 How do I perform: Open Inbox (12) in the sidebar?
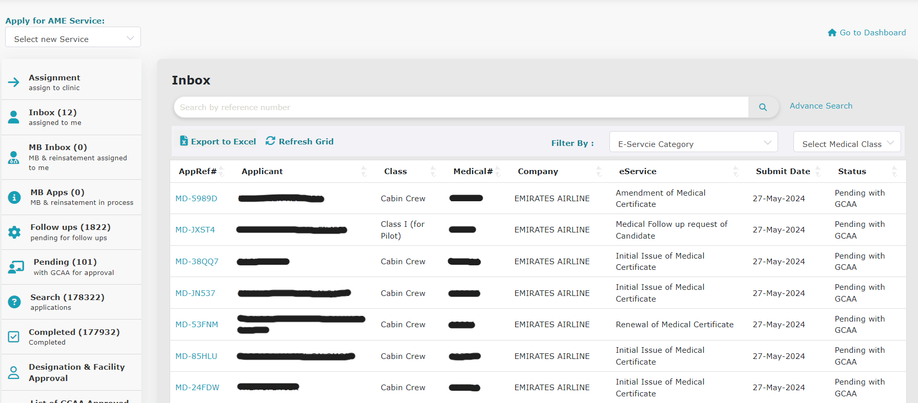[x=53, y=117]
